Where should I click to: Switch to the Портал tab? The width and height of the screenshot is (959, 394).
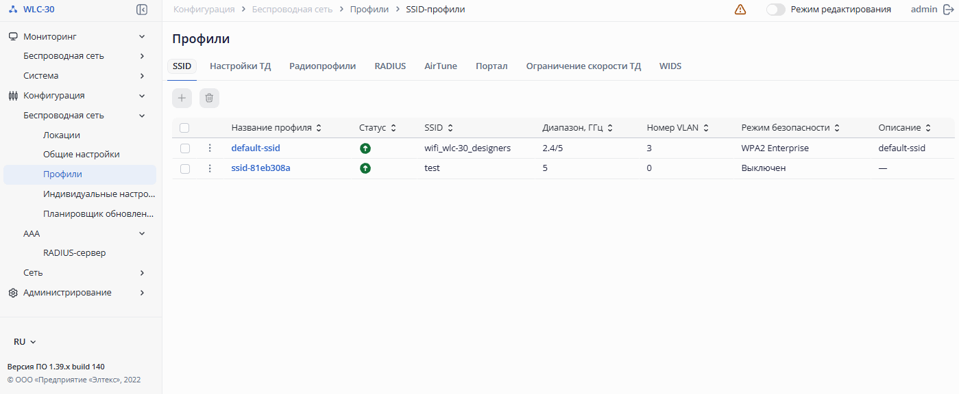click(491, 66)
